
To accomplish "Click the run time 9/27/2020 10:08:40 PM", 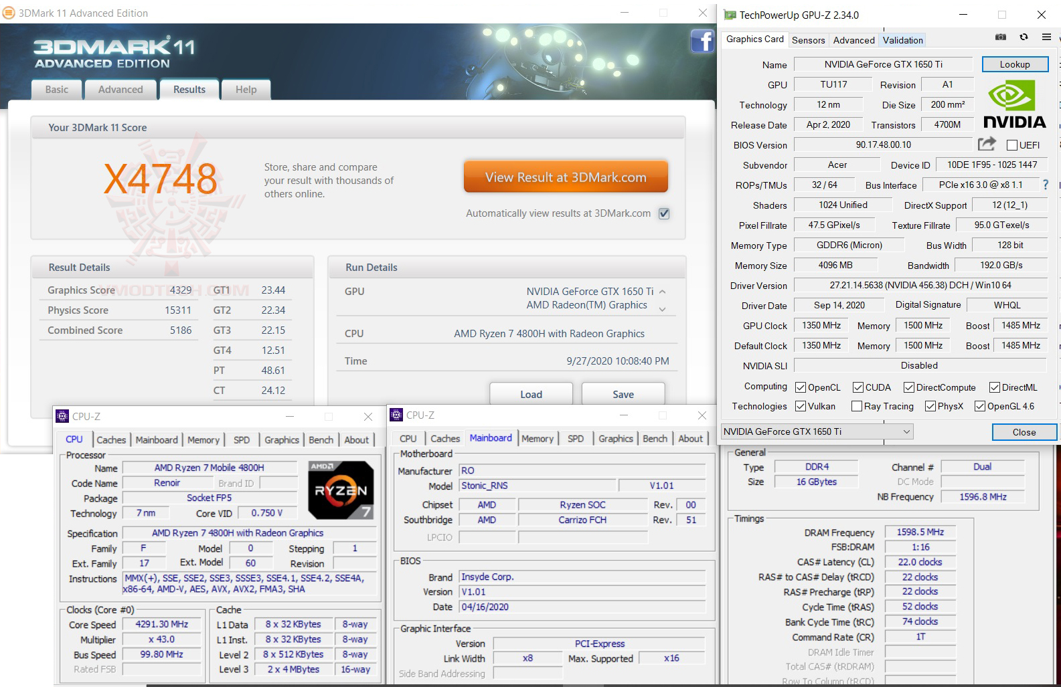I will [618, 361].
